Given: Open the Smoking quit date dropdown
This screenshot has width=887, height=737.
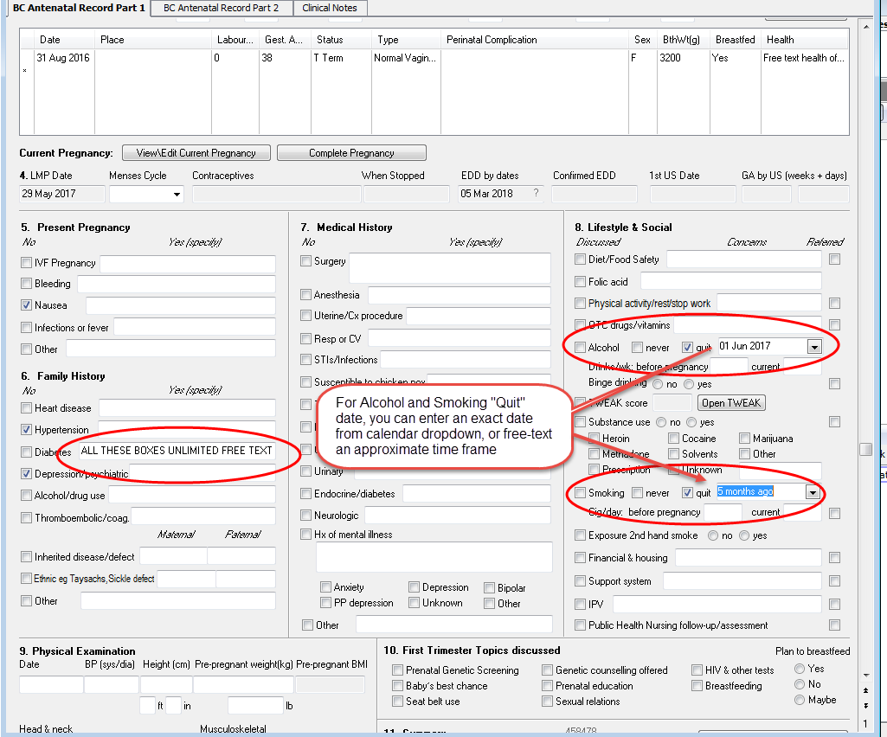Looking at the screenshot, I should pyautogui.click(x=811, y=493).
